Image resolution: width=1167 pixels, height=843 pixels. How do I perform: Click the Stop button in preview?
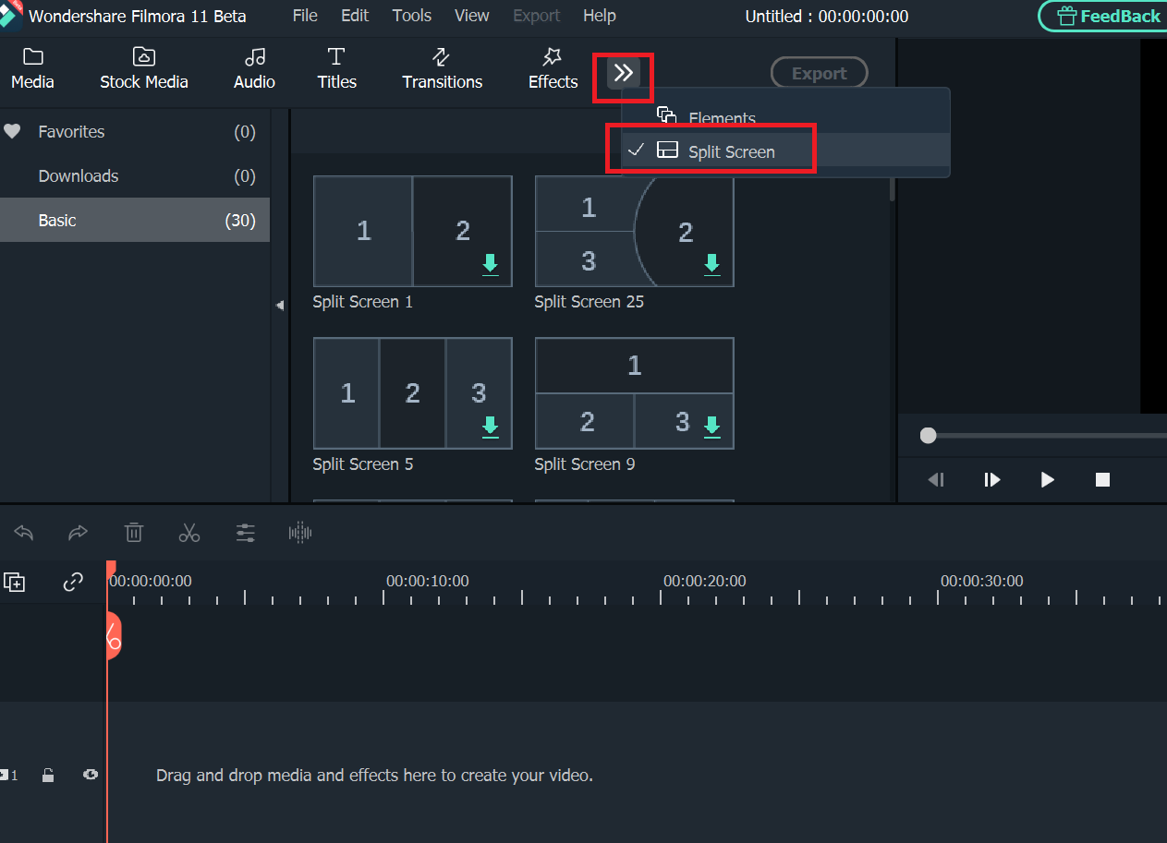coord(1102,479)
